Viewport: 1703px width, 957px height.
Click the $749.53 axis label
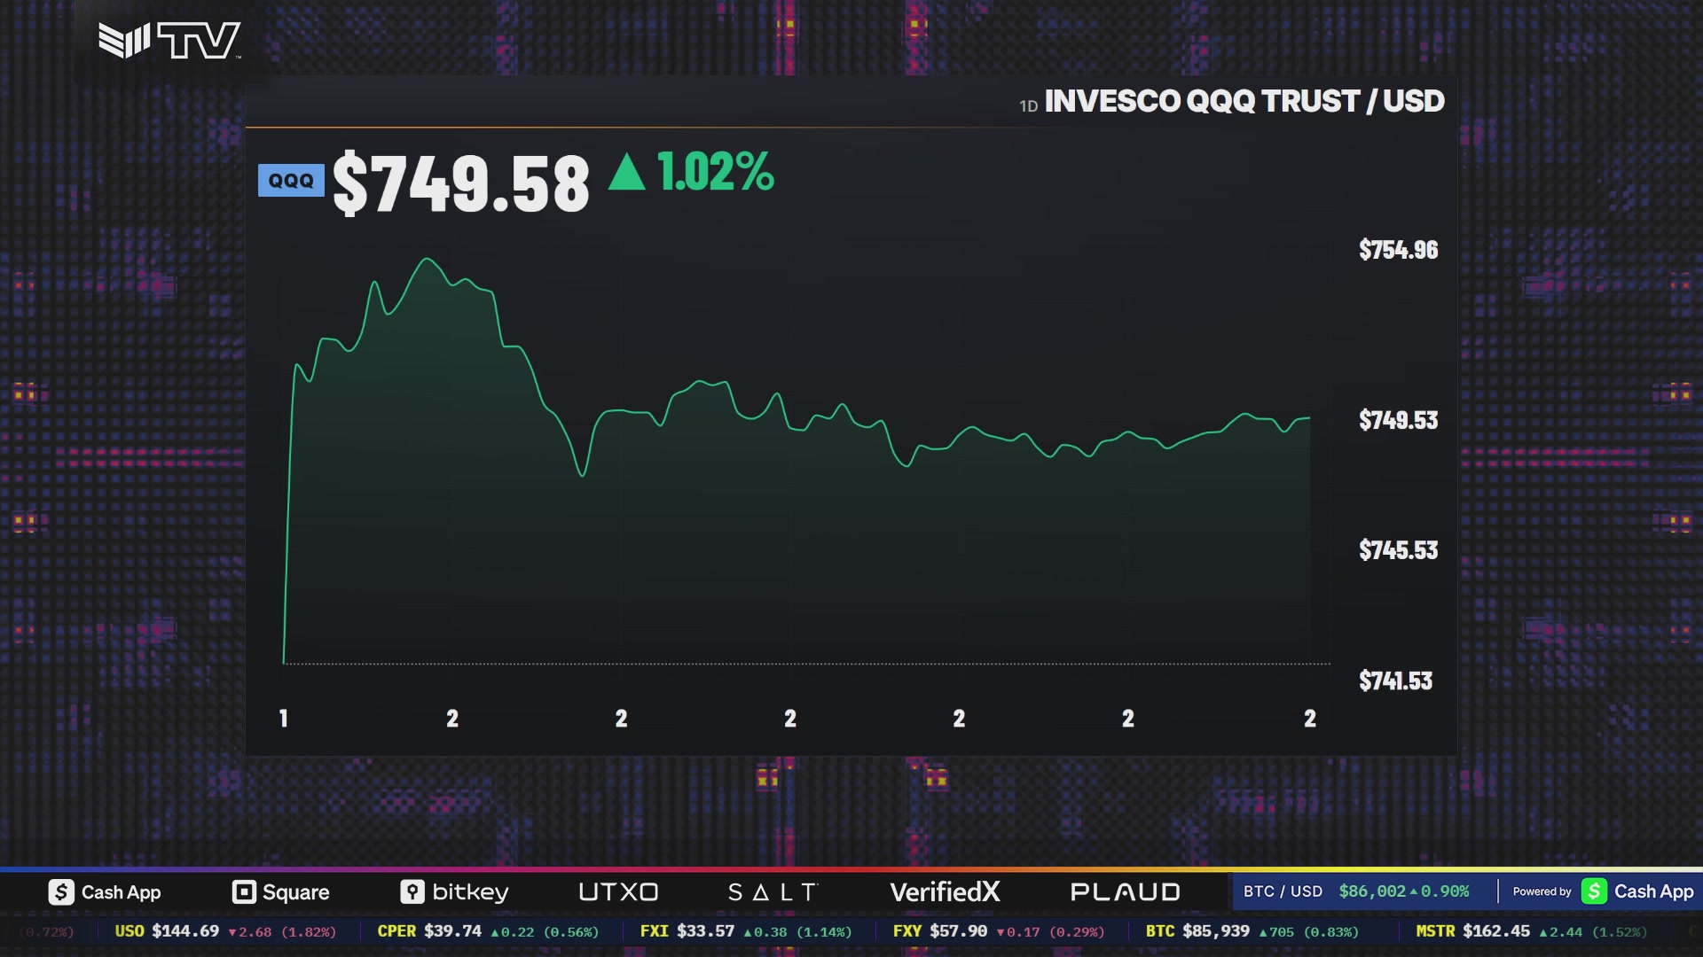(1398, 420)
